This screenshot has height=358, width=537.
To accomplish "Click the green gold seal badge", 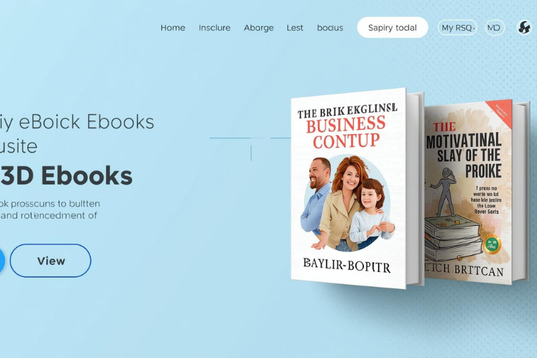I will coord(493,244).
